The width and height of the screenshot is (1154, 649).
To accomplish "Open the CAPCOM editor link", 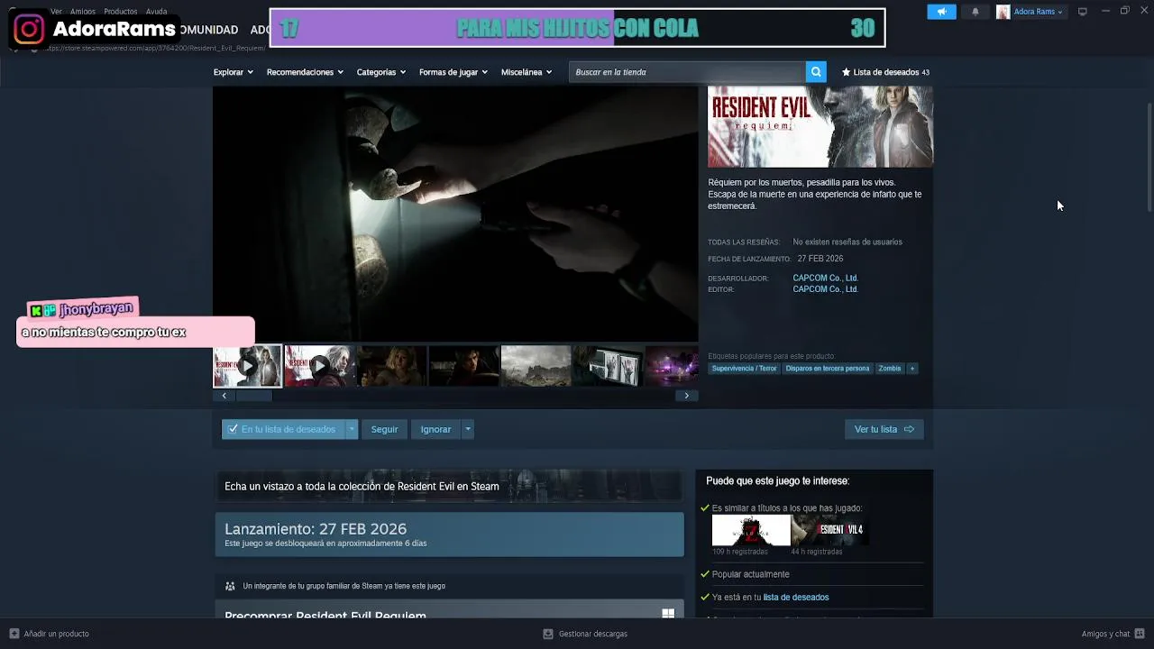I will click(x=825, y=289).
